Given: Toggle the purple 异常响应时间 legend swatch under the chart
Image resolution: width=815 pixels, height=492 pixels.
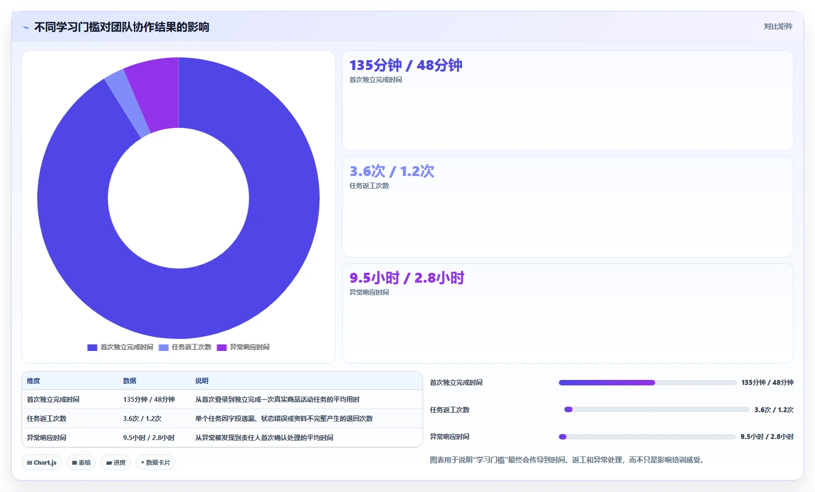Looking at the screenshot, I should click(222, 347).
